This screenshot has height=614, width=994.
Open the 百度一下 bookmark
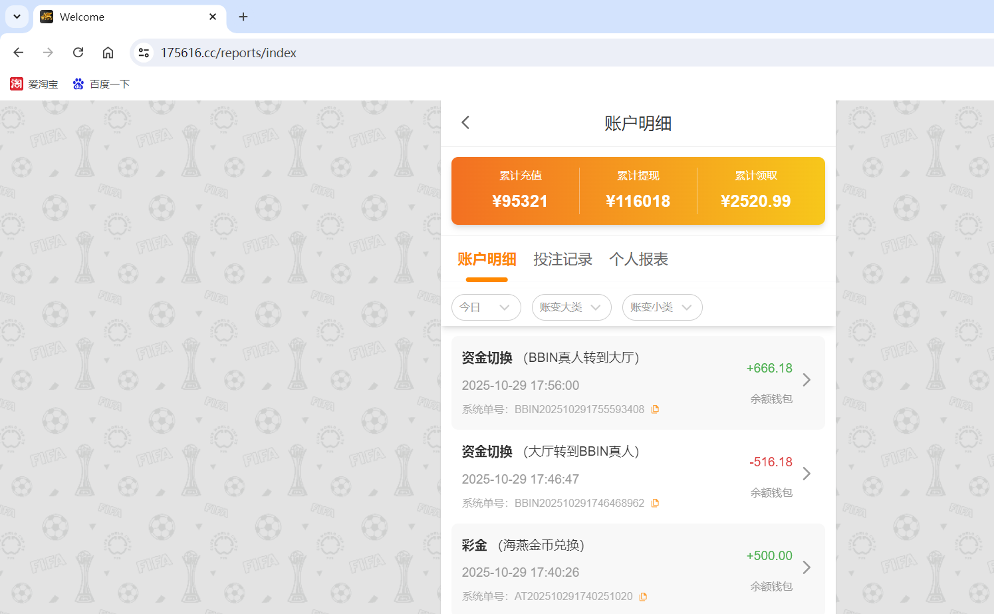[101, 84]
